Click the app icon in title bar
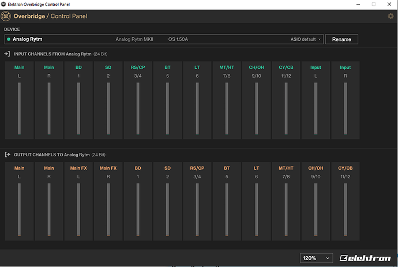The image size is (398, 267). point(3,4)
